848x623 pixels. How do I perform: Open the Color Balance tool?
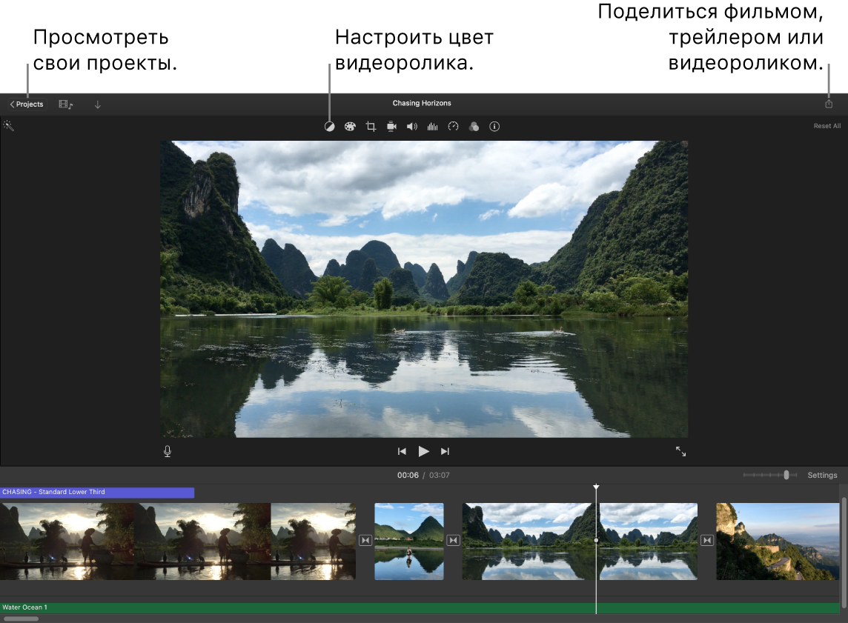click(330, 126)
